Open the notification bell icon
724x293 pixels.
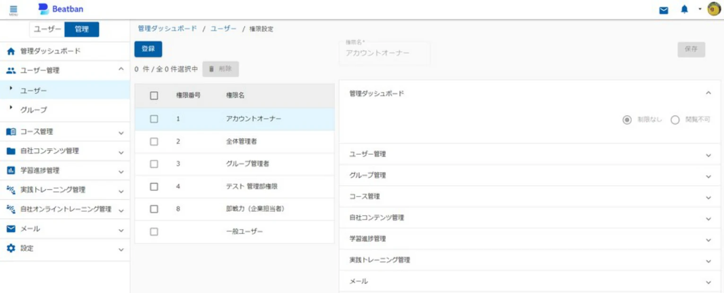(684, 9)
